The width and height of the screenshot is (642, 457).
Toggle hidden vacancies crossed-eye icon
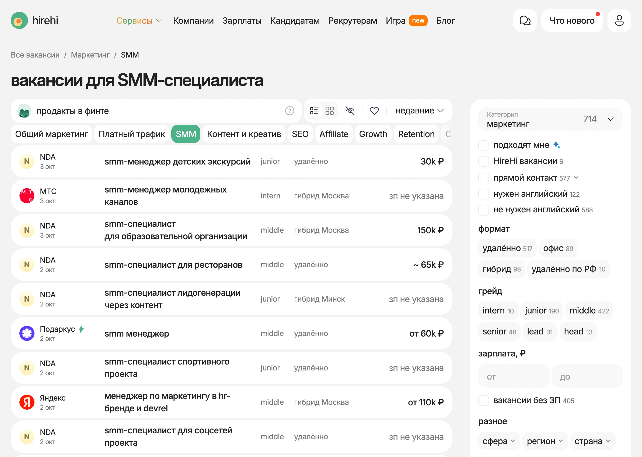pos(350,111)
